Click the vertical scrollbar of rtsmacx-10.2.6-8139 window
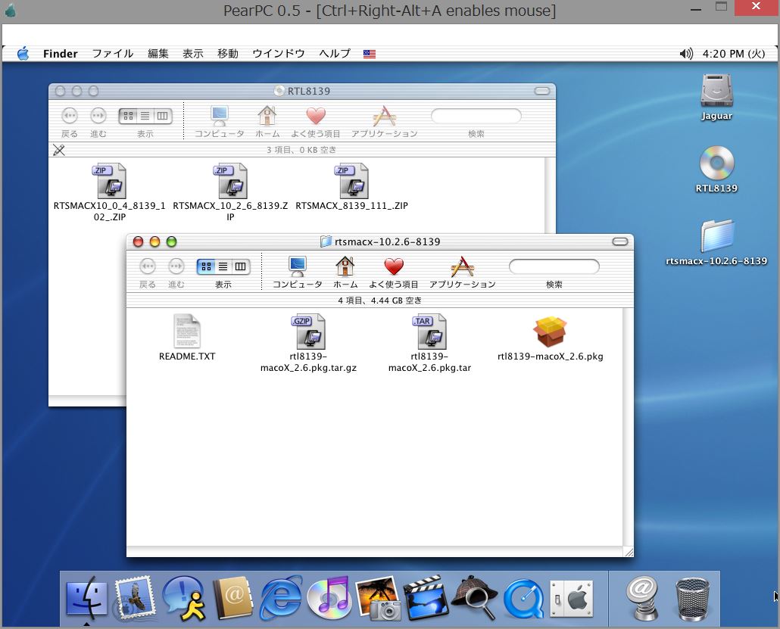Image resolution: width=780 pixels, height=629 pixels. click(629, 427)
